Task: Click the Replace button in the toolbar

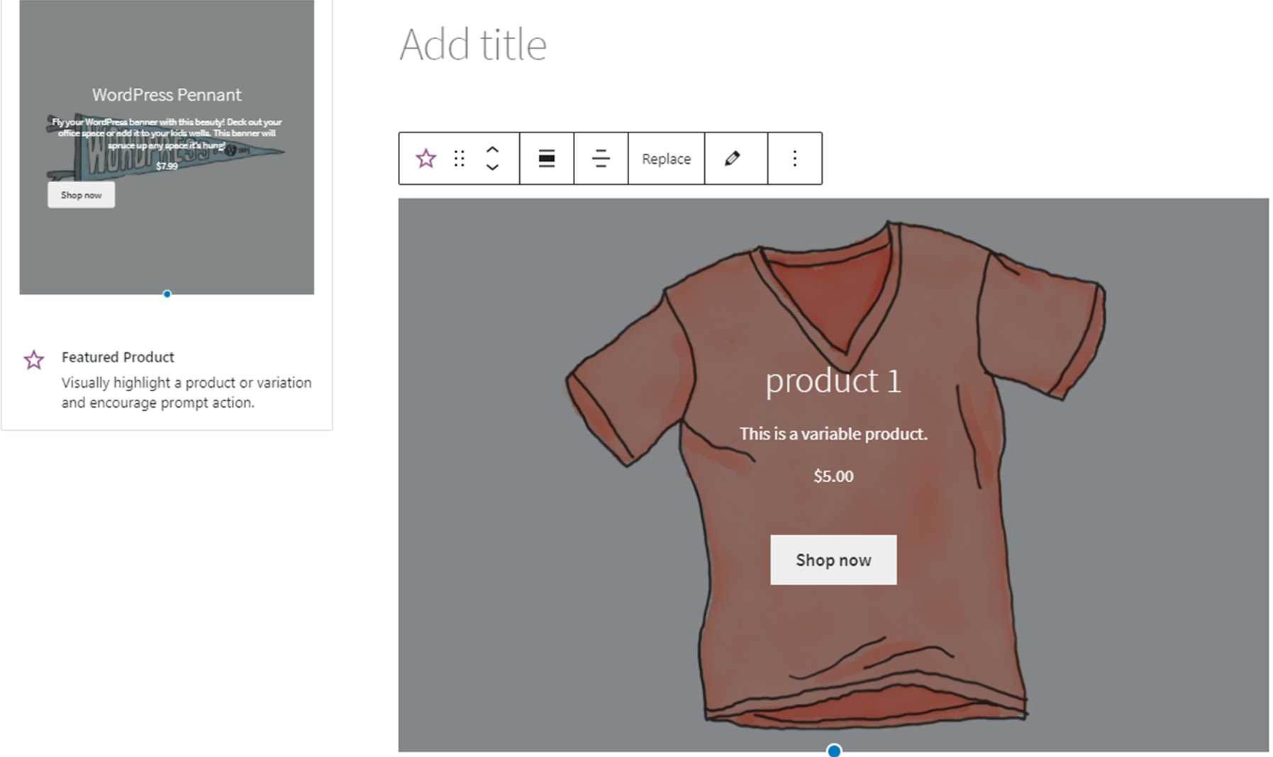Action: [666, 159]
